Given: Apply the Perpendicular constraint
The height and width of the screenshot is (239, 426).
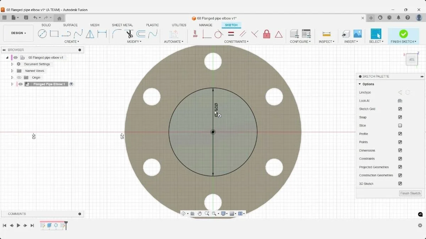Looking at the screenshot, I should (255, 34).
